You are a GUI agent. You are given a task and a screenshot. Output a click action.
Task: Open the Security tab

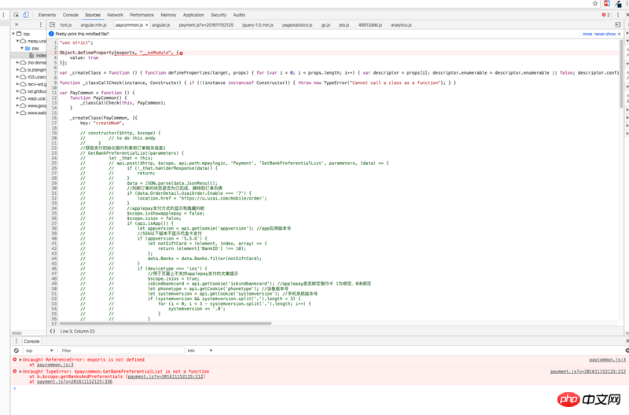219,15
